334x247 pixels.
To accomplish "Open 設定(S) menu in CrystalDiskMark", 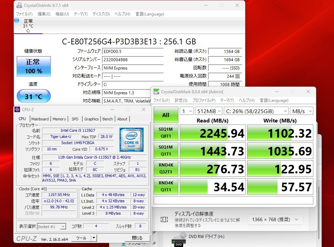I will point(181,100).
